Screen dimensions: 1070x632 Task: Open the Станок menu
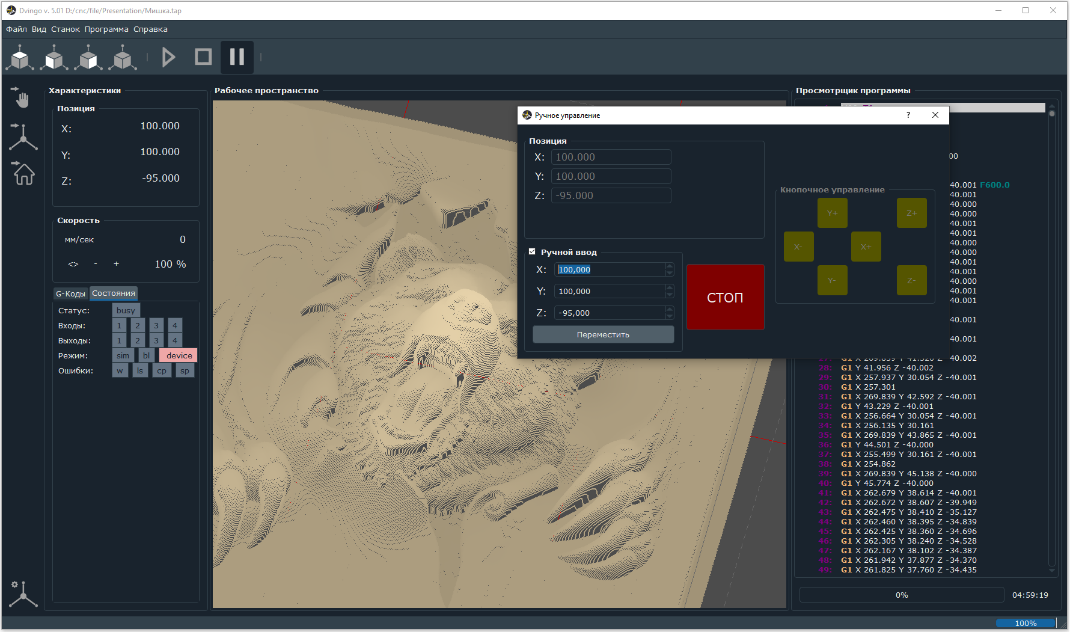[x=65, y=29]
